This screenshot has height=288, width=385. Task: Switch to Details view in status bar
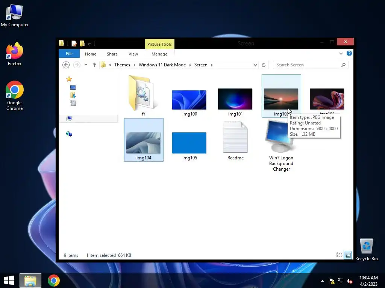(340, 255)
